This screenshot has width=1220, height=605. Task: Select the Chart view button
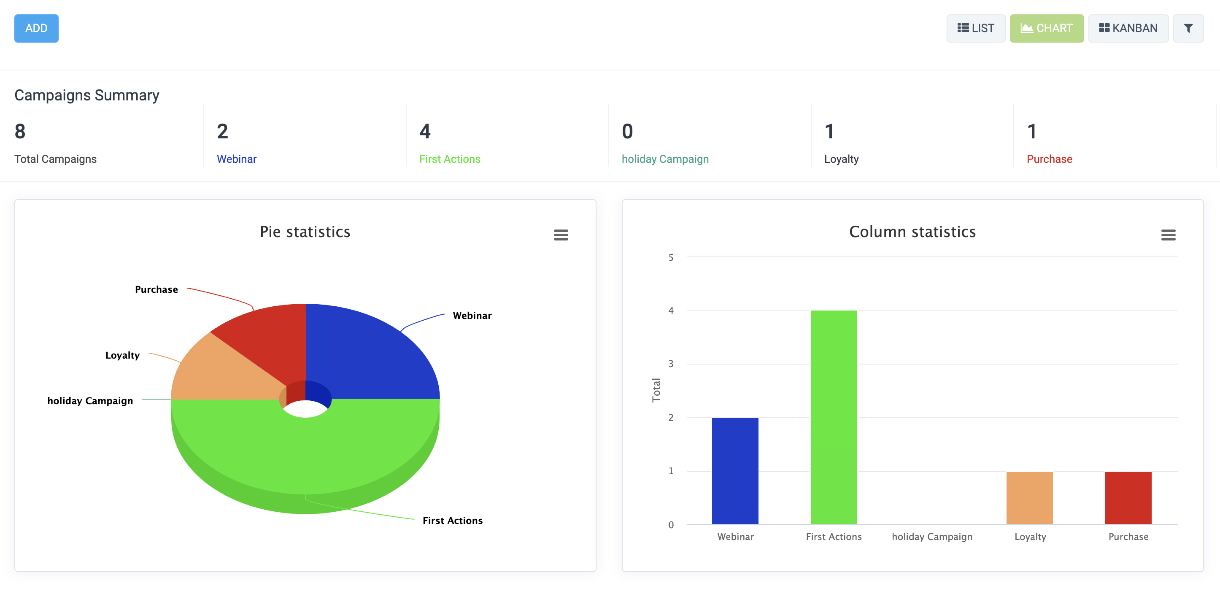[1046, 28]
